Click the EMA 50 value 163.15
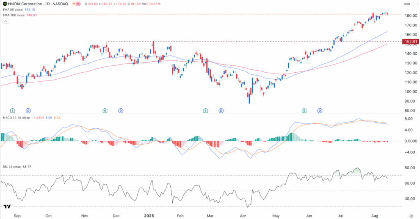 pos(30,10)
